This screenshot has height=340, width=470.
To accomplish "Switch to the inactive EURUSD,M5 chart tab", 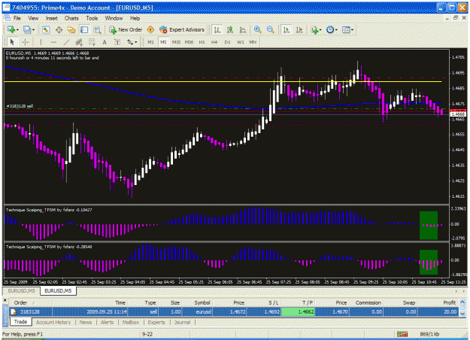I will tap(21, 291).
